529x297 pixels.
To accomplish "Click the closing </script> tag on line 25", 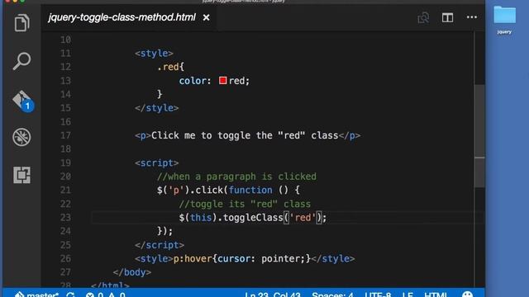I will 160,245.
